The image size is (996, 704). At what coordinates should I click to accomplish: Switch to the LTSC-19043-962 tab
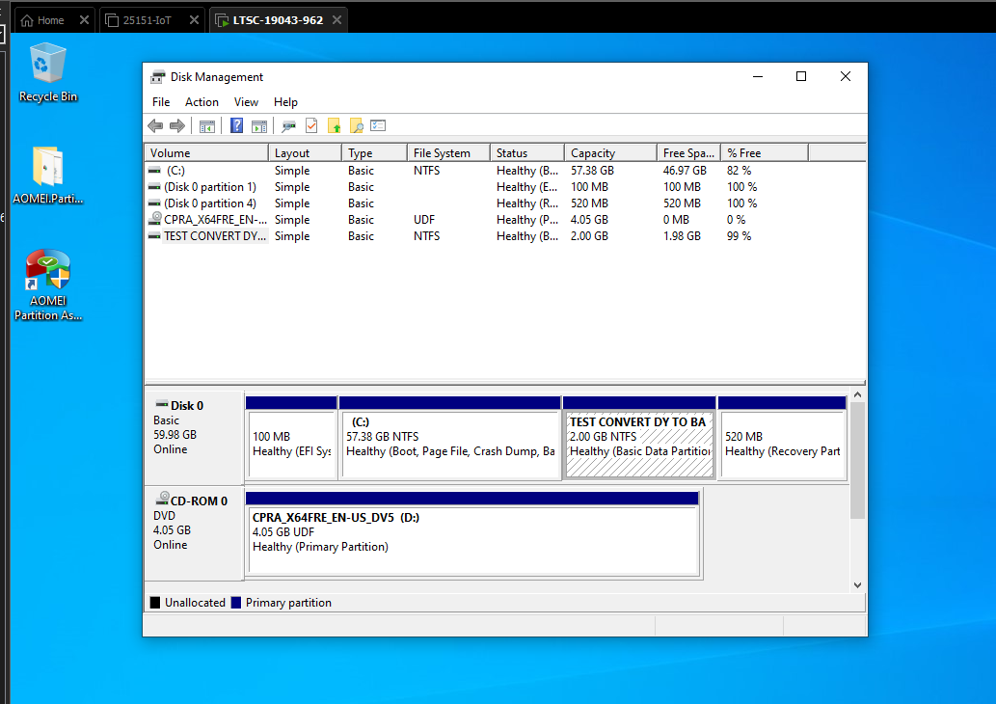click(x=278, y=20)
